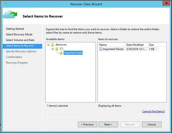The height and width of the screenshot is (133, 172).
Task: Click the title bar app icon
Action: coord(5,4)
